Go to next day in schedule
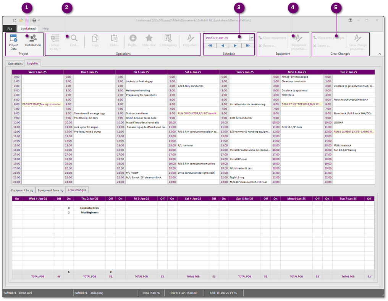Screen dimensions: 388x301 tap(235, 46)
